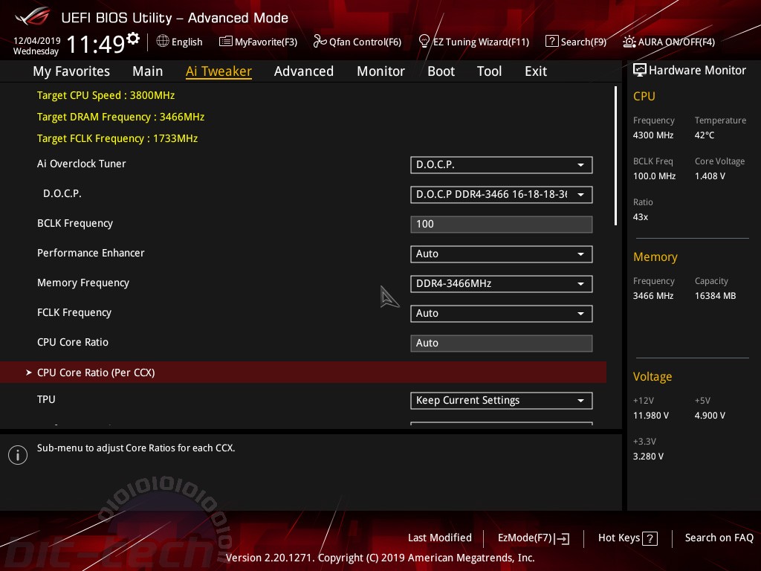Expand Performance Enhancer dropdown
Screen dimensions: 761x571
[502, 254]
